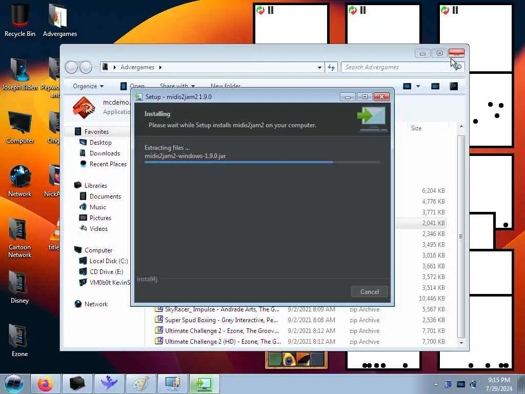The width and height of the screenshot is (525, 394).
Task: Open the recent pages arrow beside the navigation buttons
Action: point(96,68)
